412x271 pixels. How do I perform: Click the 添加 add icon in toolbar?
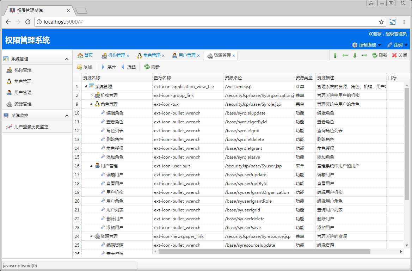[79, 67]
